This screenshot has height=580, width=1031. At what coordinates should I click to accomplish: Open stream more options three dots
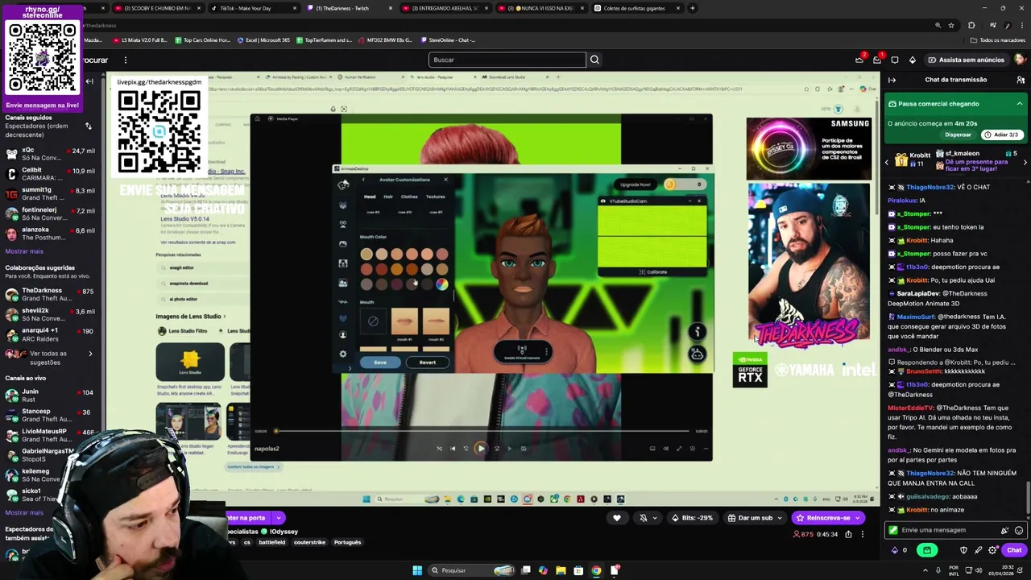pyautogui.click(x=862, y=534)
